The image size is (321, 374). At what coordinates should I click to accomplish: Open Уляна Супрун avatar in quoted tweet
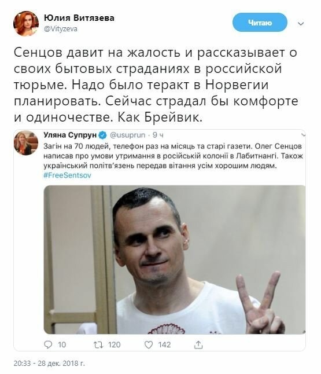(26, 142)
